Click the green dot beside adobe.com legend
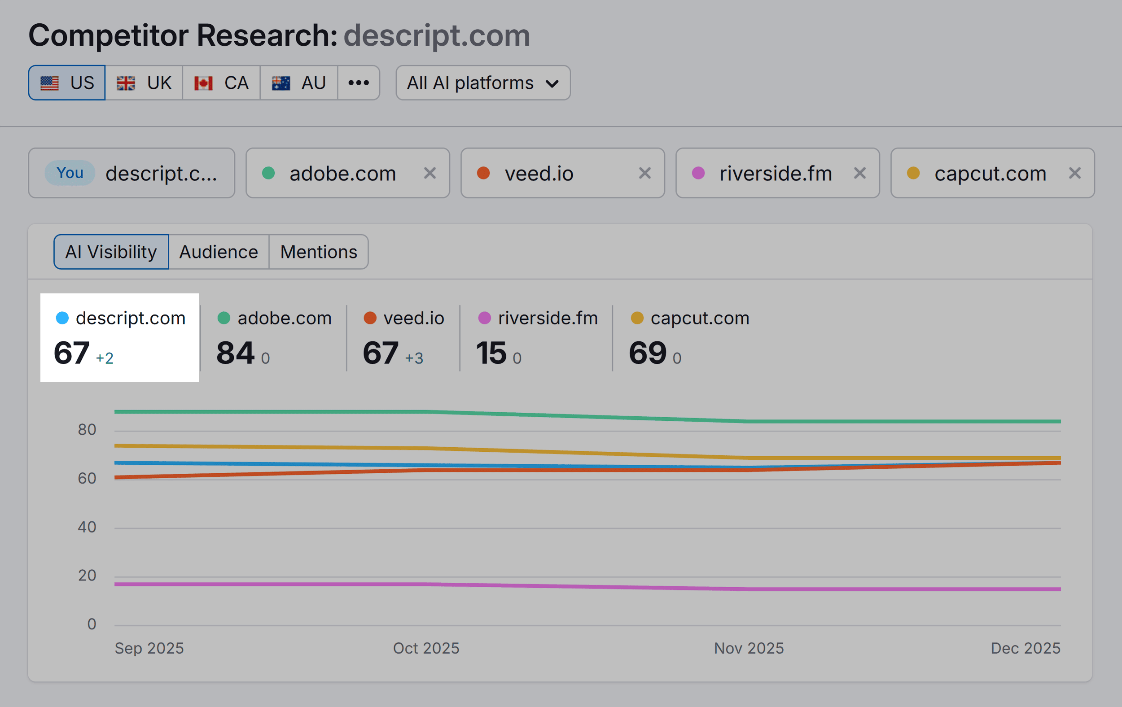 click(224, 318)
